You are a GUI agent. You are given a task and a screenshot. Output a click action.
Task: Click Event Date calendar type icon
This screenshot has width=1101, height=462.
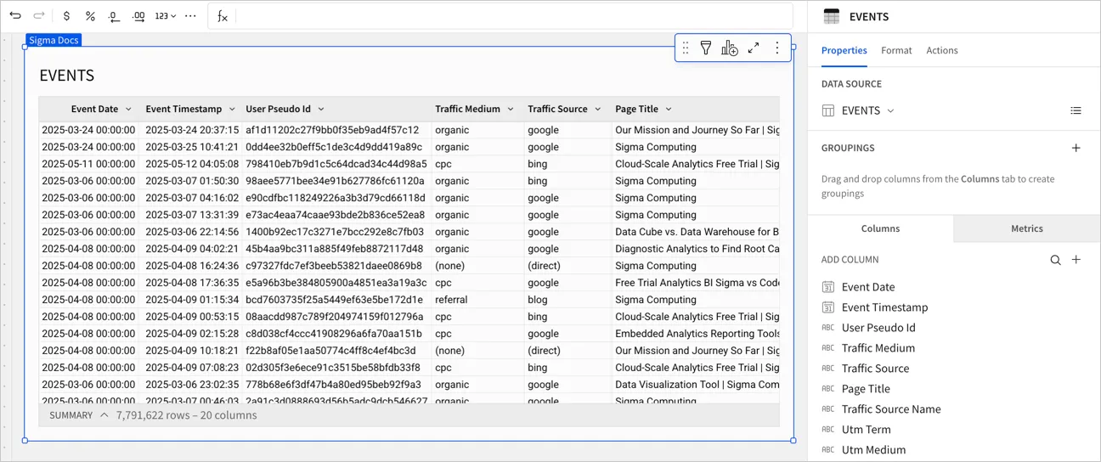coord(828,287)
